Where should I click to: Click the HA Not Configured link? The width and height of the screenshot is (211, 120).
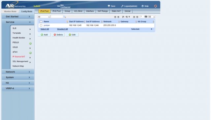pos(65,6)
